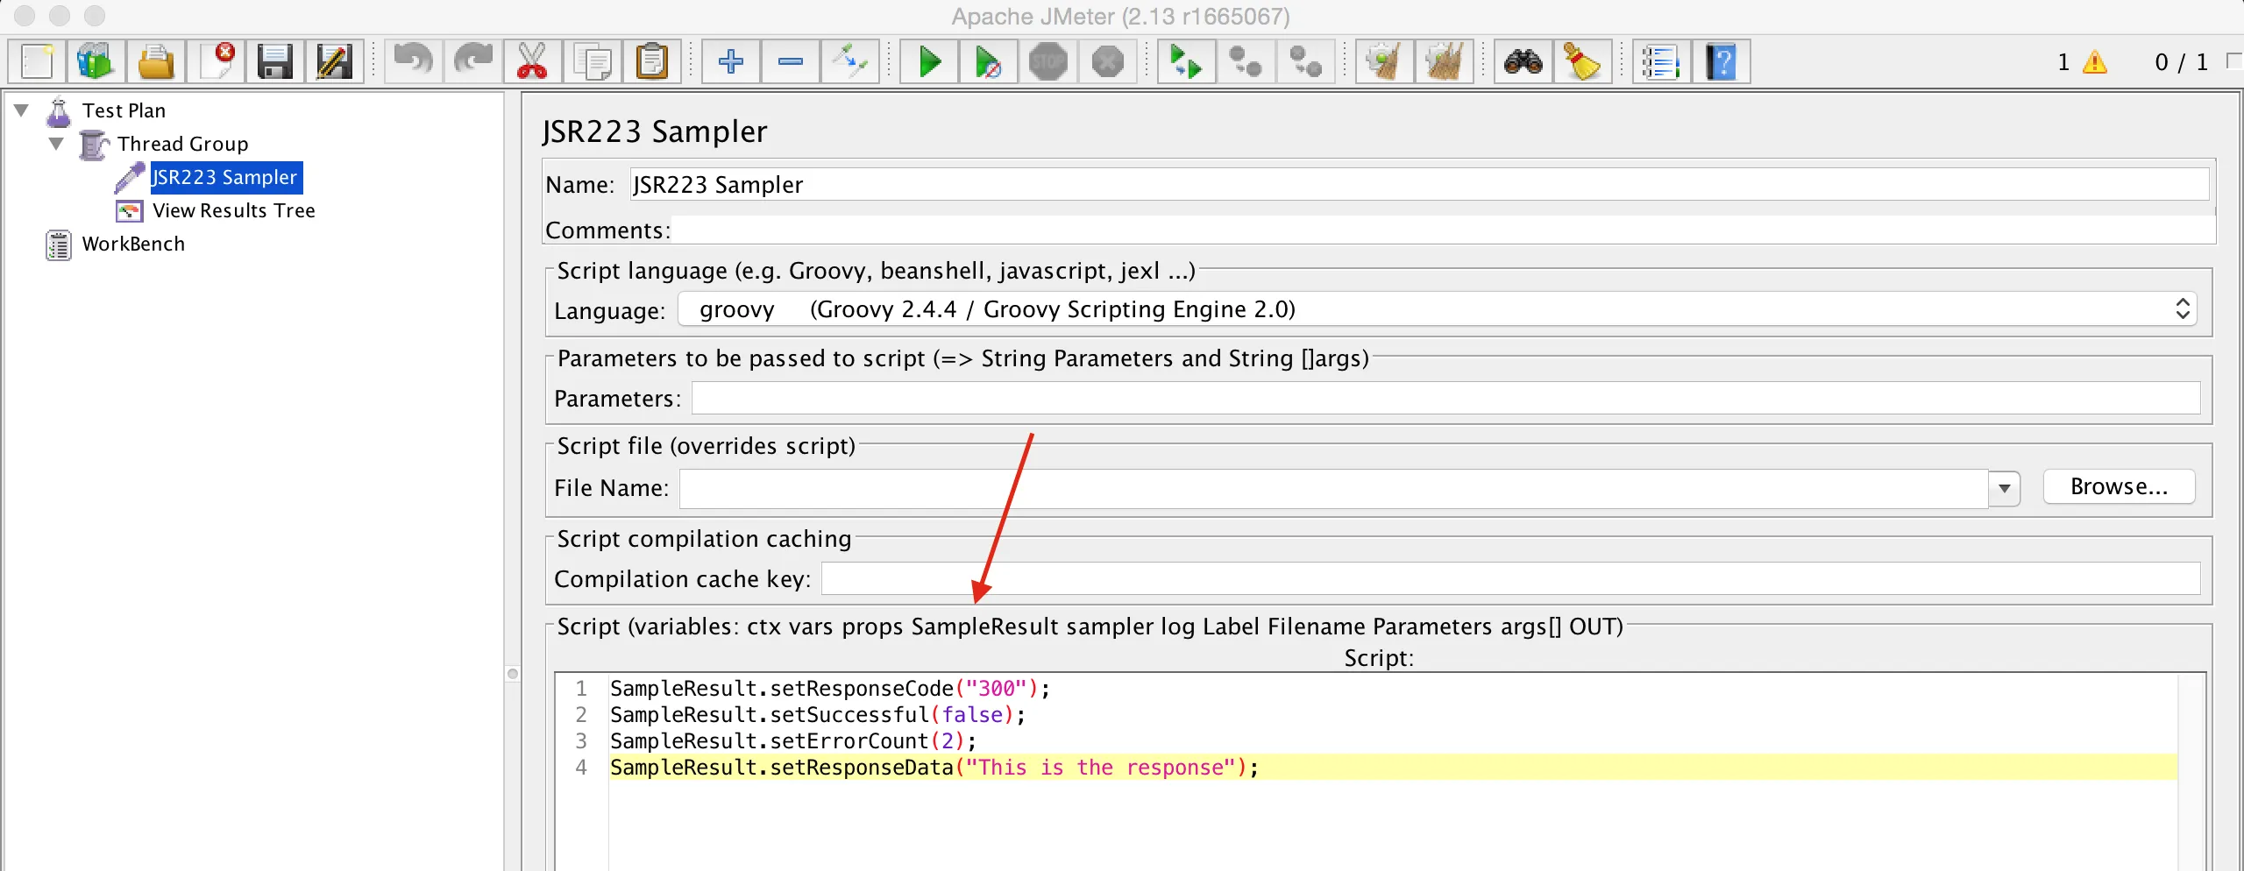The image size is (2244, 871).
Task: Click the Close test plan icon
Action: point(215,62)
